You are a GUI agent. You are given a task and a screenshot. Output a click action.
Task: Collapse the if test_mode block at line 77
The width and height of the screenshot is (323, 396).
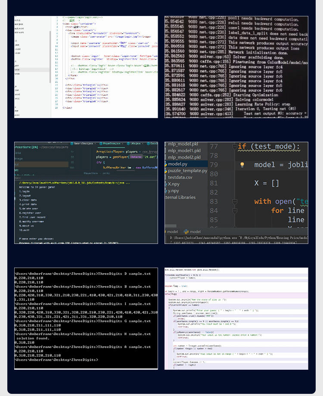pos(235,146)
